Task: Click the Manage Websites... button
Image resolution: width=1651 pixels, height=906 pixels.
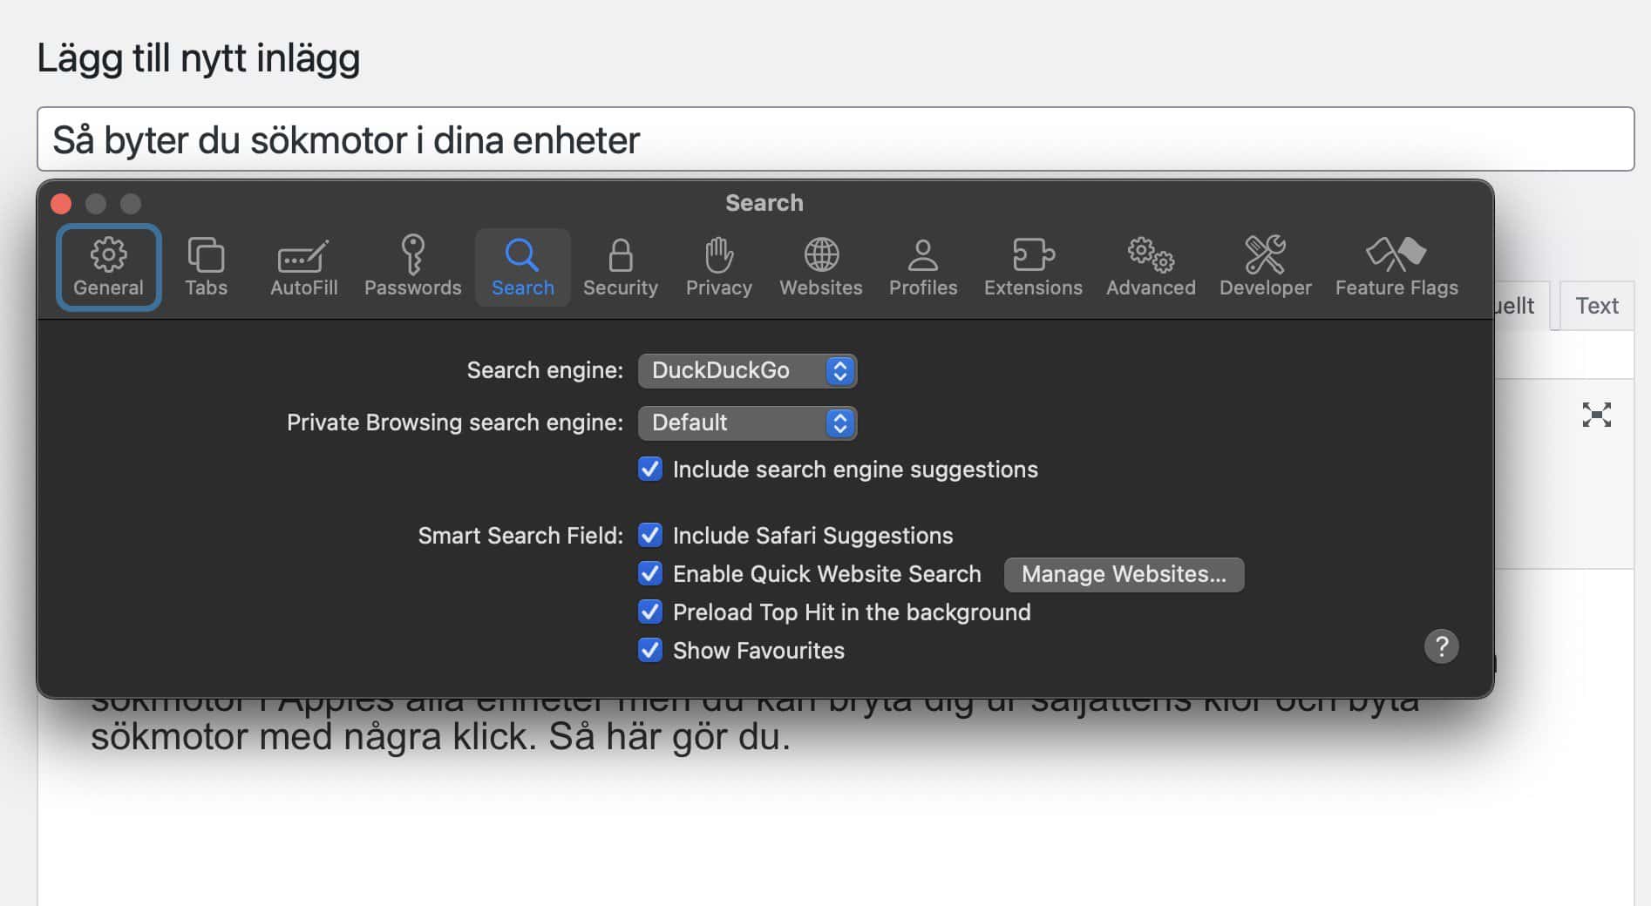Action: coord(1124,574)
